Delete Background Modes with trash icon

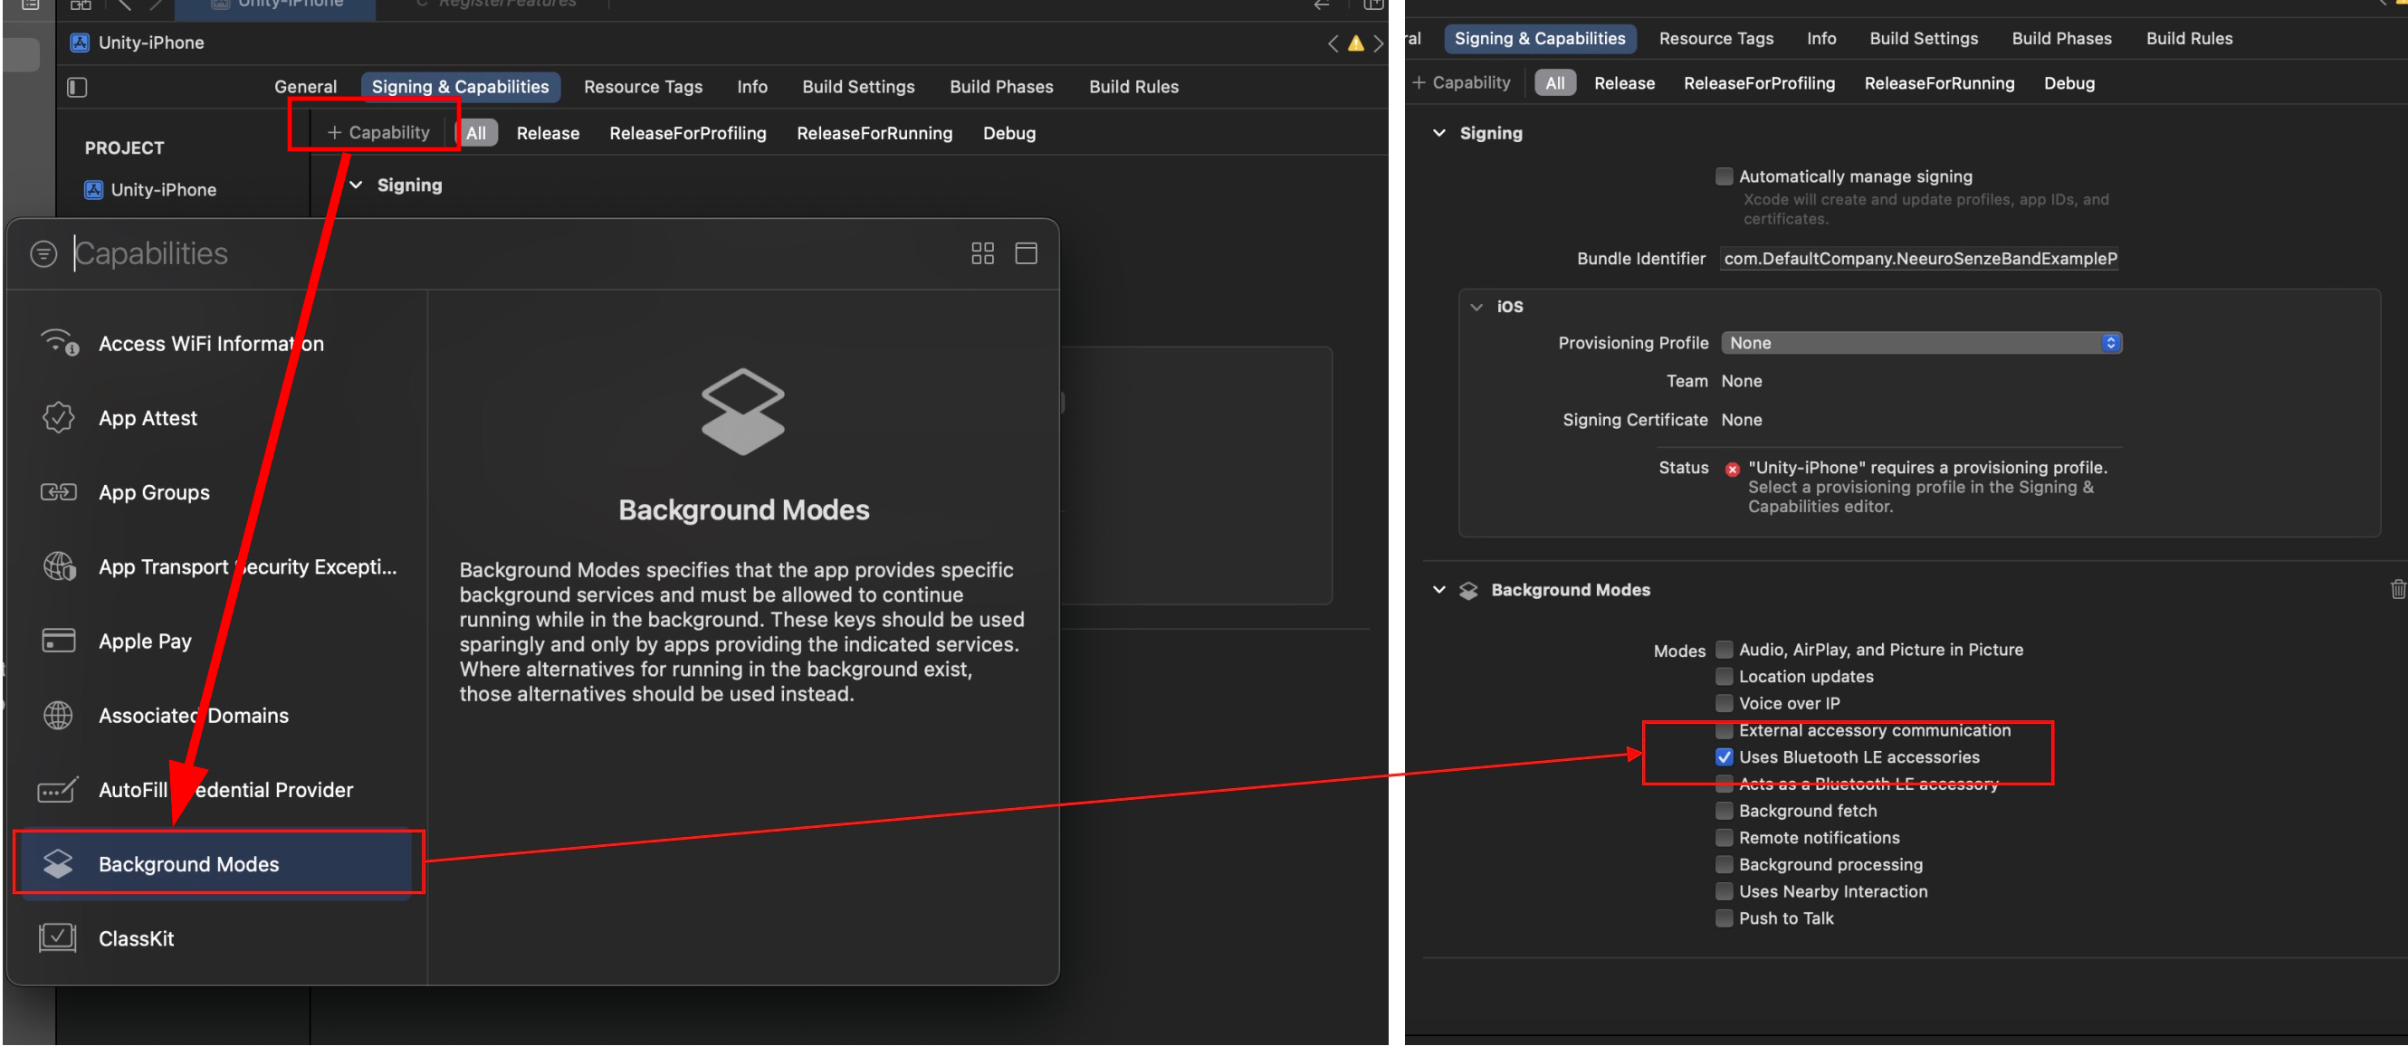[x=2397, y=589]
